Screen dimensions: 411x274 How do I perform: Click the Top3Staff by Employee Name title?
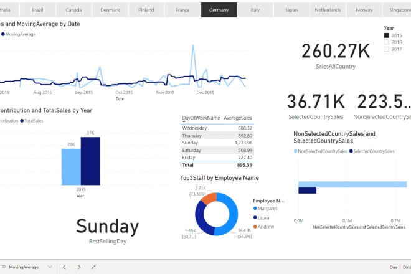tap(219, 178)
